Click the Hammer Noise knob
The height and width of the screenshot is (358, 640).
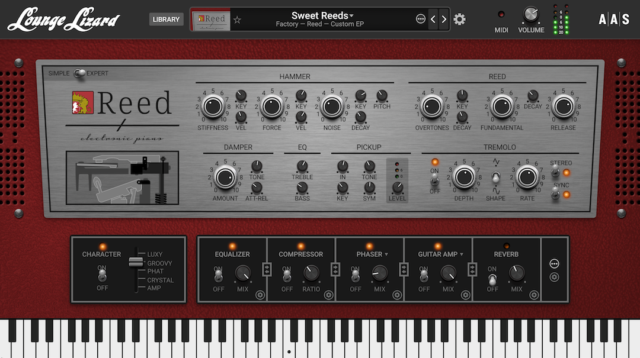[x=332, y=107]
